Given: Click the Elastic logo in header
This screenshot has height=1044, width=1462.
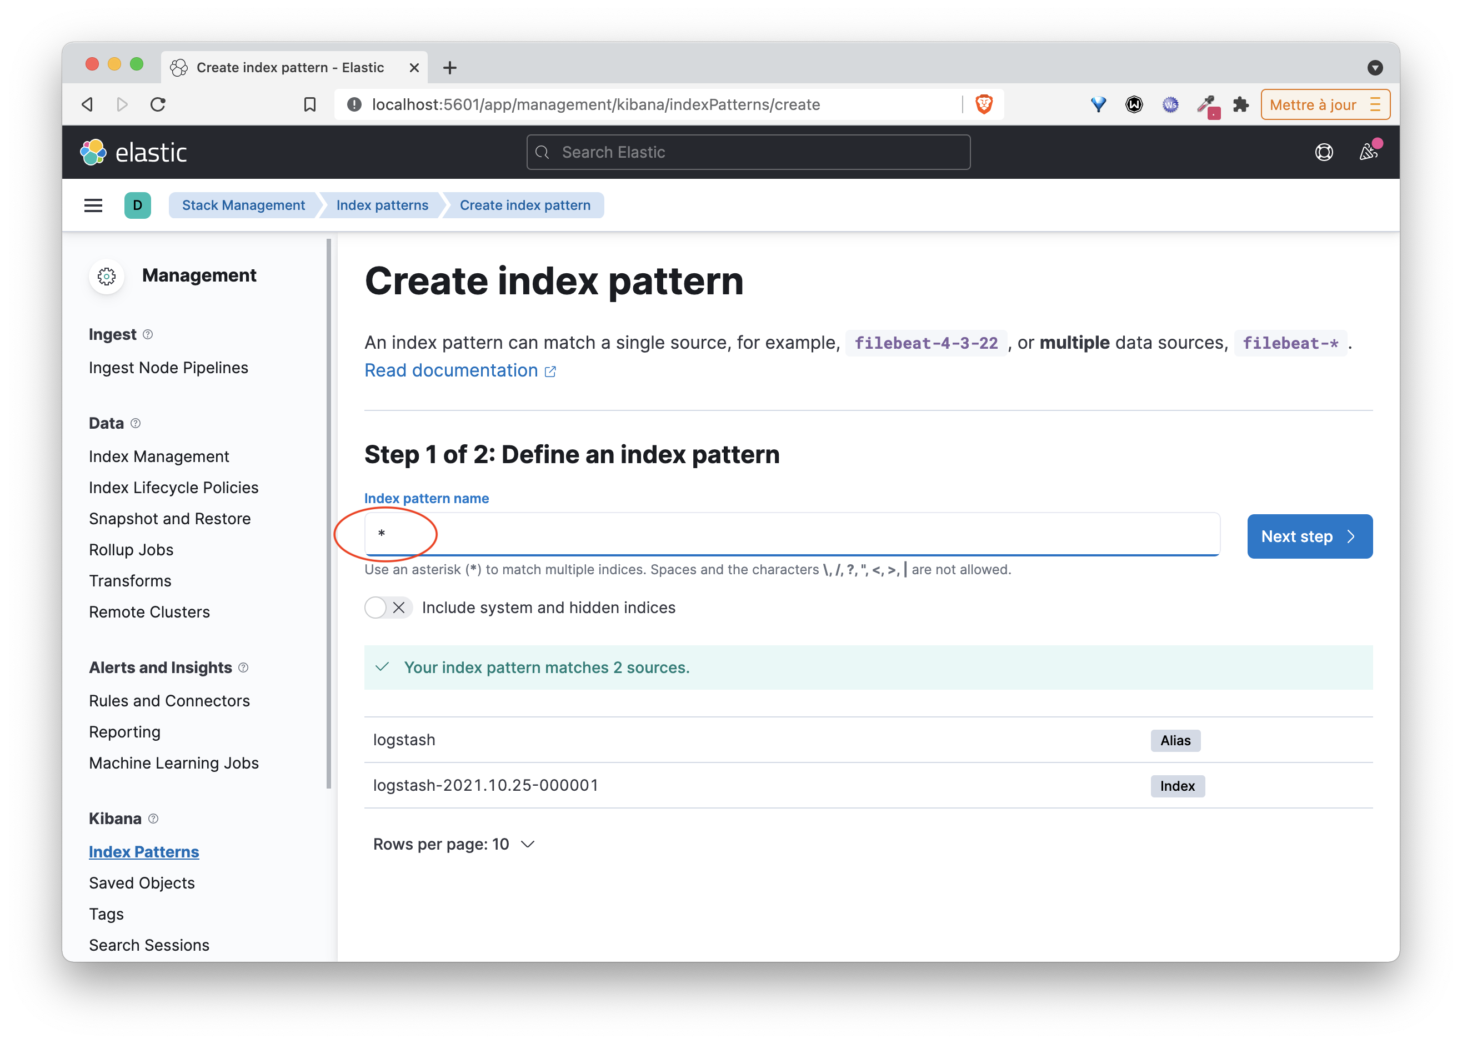Looking at the screenshot, I should pos(133,152).
